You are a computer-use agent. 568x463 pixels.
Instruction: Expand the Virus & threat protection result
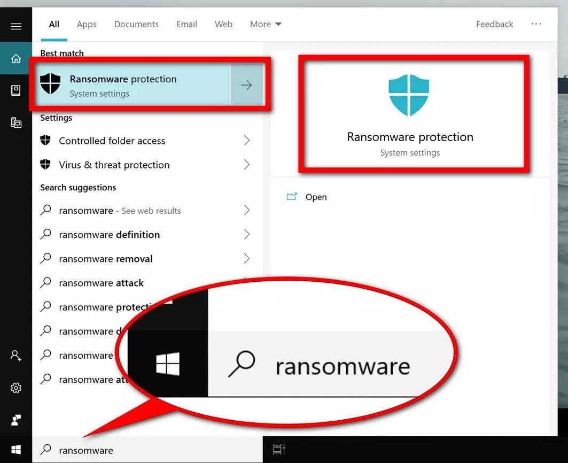click(246, 165)
